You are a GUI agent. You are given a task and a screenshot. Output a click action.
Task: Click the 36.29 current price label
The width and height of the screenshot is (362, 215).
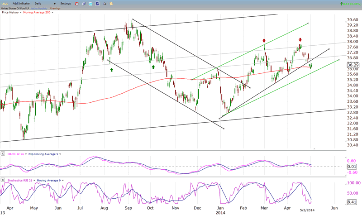click(353, 65)
